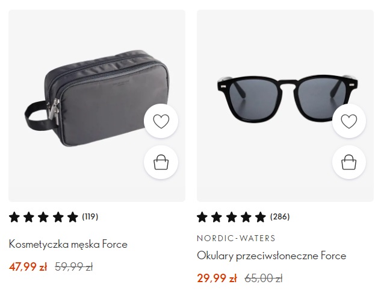This screenshot has height=293, width=384.
Task: Add Kosmetyczka męska Force to wishlist
Action: (x=161, y=121)
